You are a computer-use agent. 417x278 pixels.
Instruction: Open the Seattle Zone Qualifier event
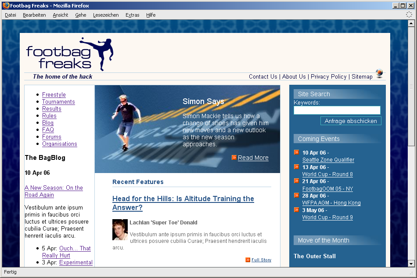click(x=328, y=160)
